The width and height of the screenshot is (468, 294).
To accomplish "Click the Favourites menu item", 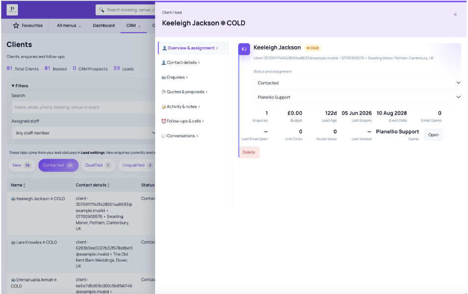I will 28,25.
